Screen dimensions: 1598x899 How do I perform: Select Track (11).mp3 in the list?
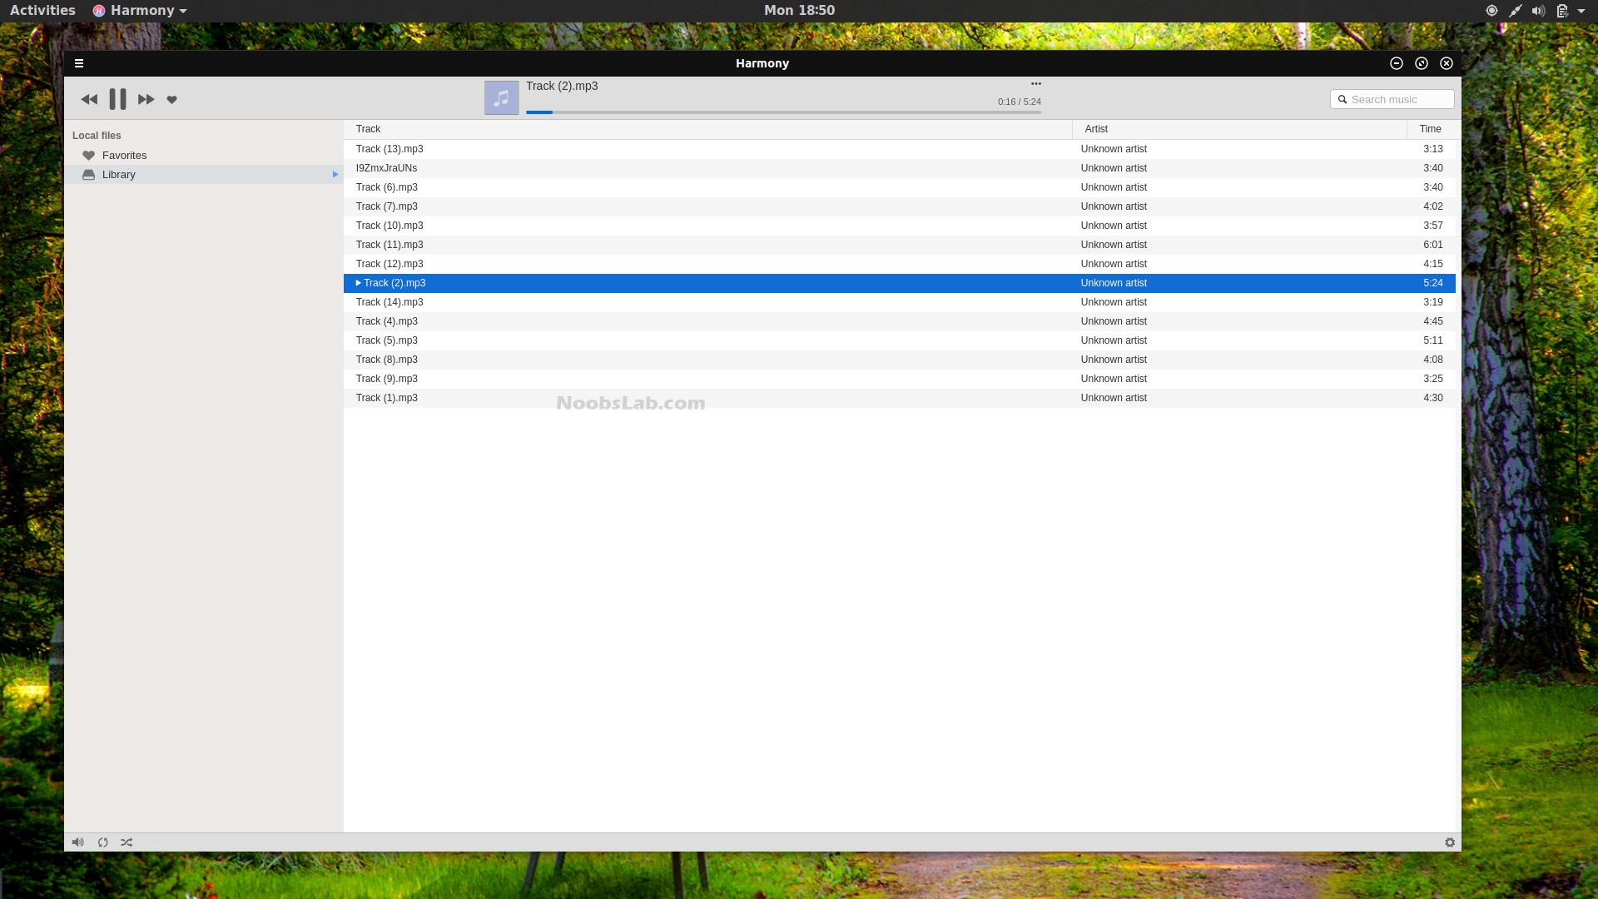coord(900,245)
